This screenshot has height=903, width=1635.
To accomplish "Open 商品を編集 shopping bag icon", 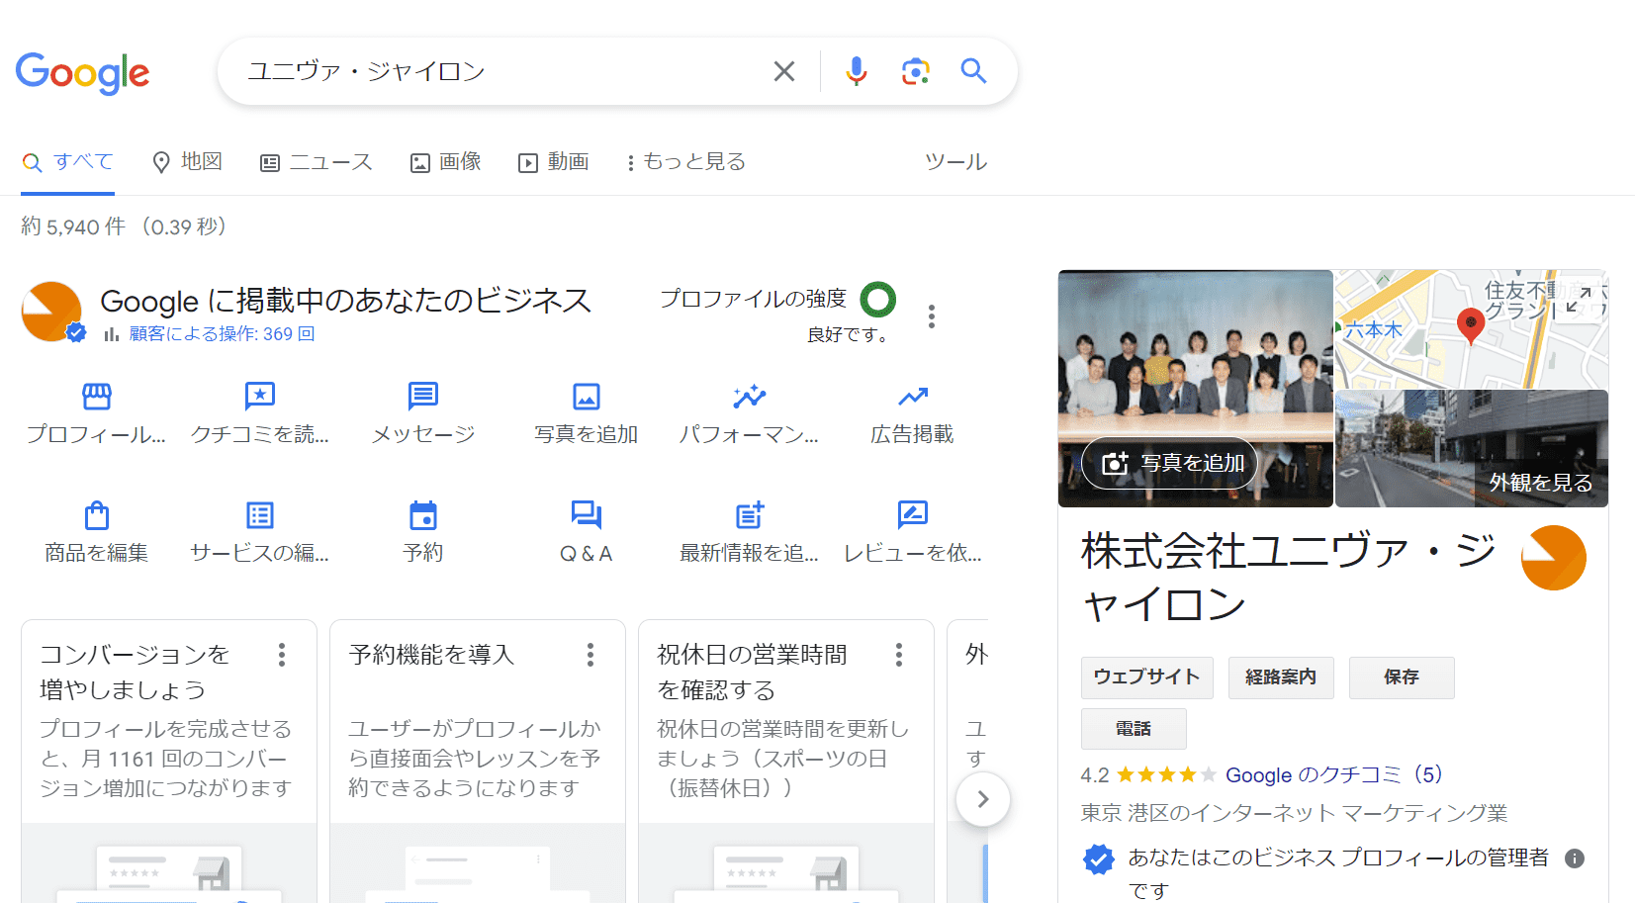I will pos(97,515).
